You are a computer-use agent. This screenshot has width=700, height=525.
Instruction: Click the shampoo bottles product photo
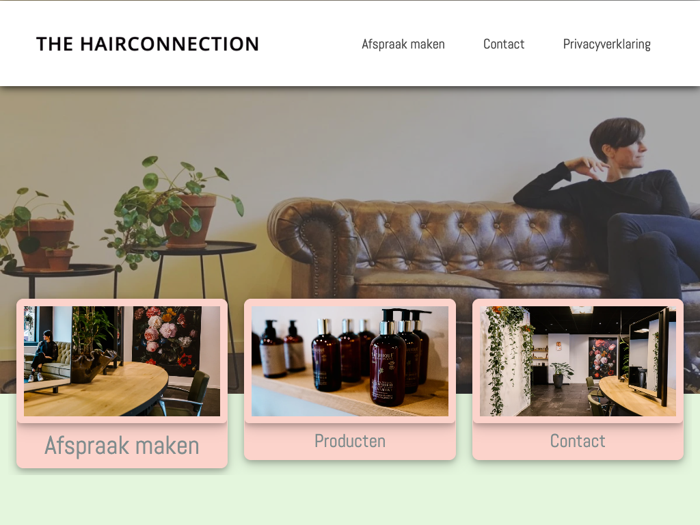point(350,361)
